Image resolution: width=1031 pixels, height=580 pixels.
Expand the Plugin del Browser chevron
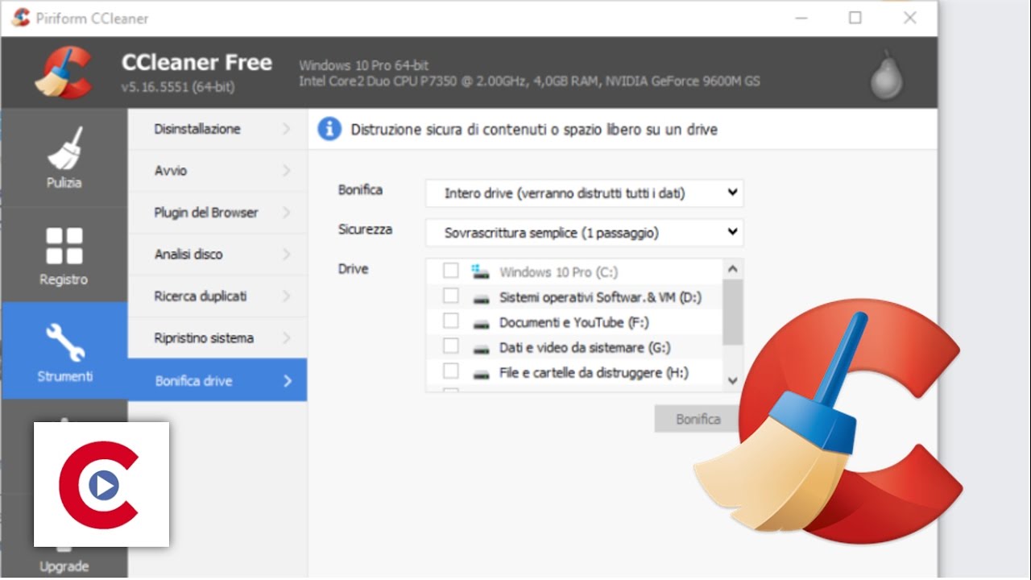(286, 213)
